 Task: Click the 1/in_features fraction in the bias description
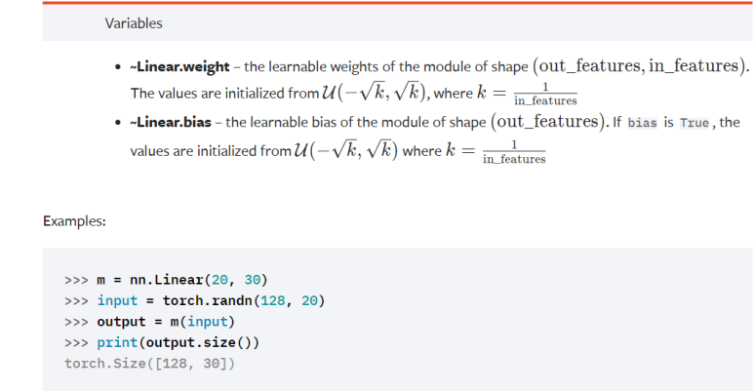(513, 151)
